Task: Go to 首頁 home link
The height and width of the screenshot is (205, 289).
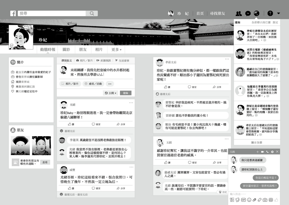Action: (200, 14)
